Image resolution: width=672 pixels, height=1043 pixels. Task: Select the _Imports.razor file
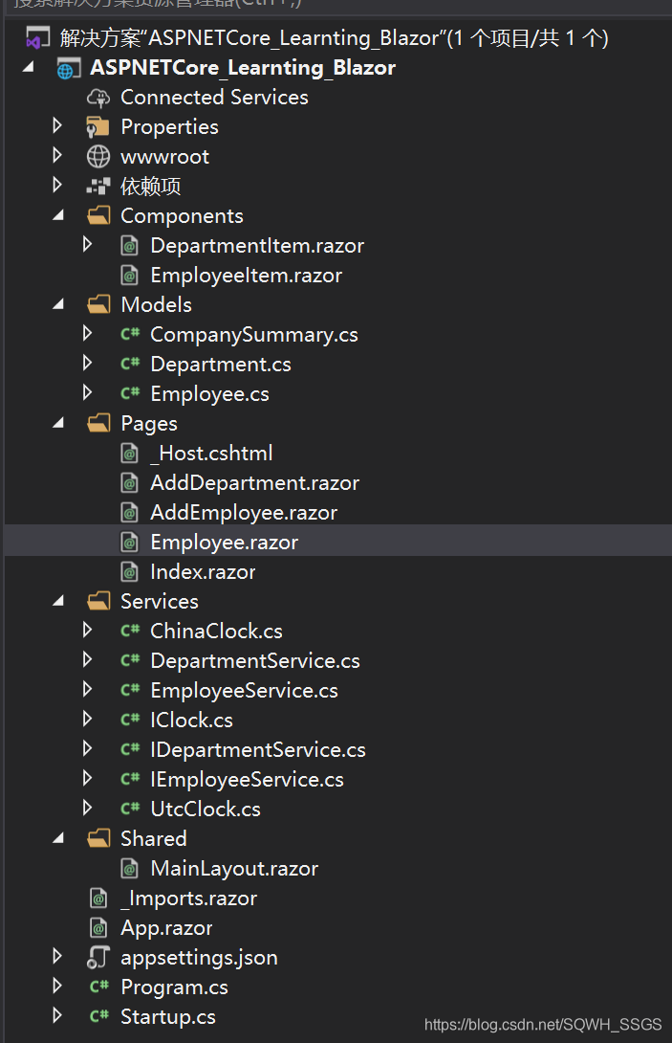(188, 899)
